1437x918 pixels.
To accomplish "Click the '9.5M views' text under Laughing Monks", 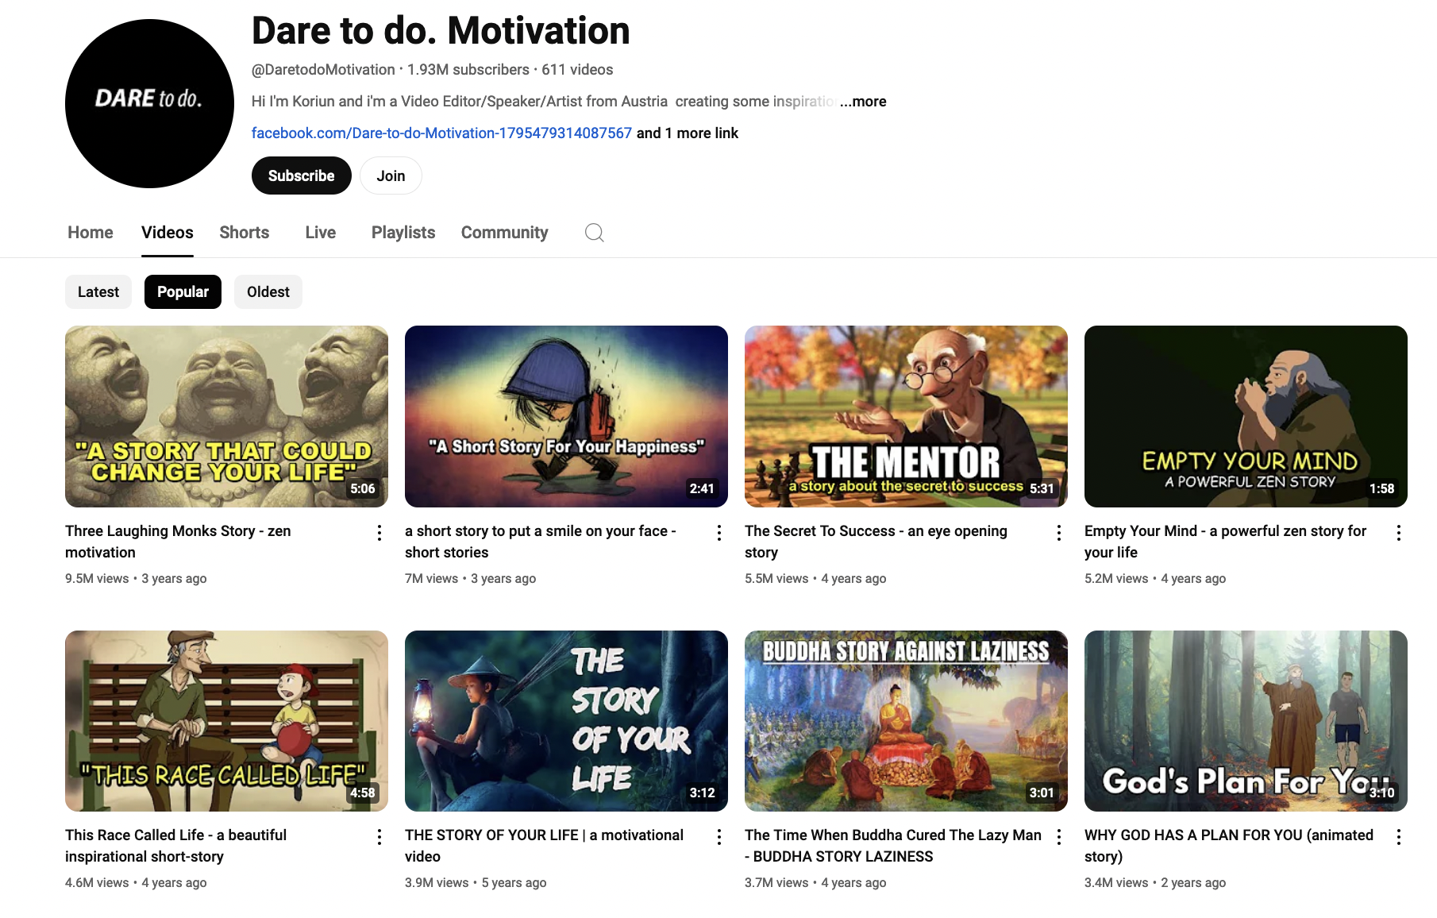I will (97, 579).
